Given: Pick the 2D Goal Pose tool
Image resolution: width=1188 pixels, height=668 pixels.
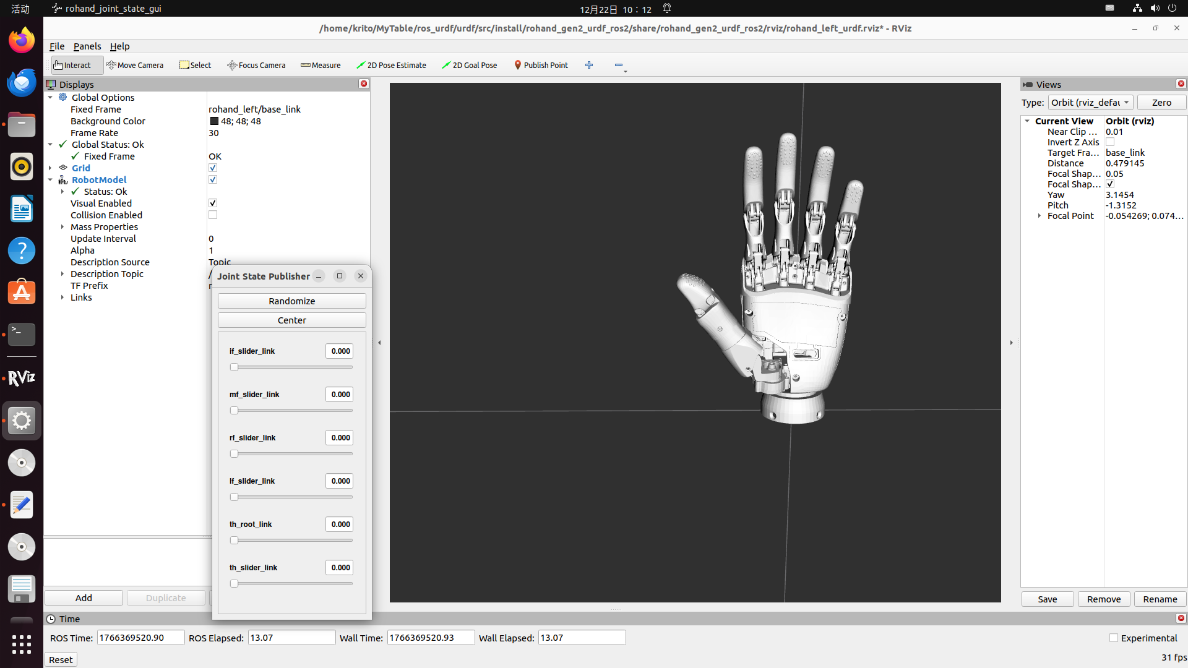Looking at the screenshot, I should [x=470, y=65].
